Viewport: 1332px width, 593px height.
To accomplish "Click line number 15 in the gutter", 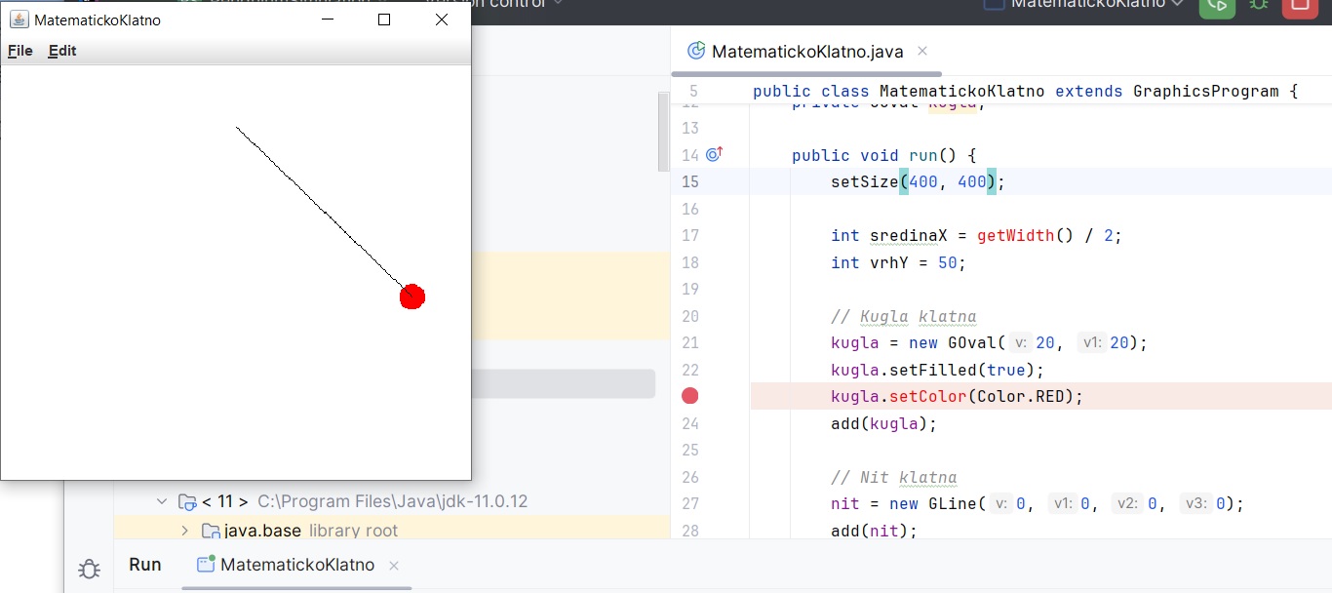I will click(x=690, y=181).
